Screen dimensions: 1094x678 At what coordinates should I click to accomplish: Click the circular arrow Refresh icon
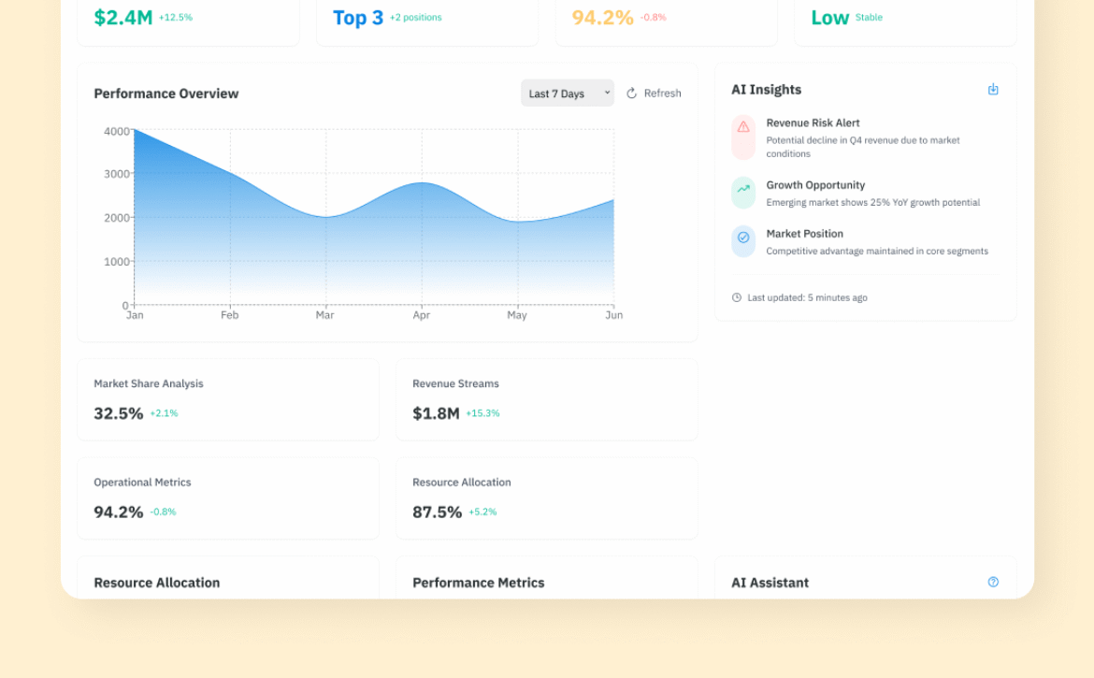tap(632, 94)
